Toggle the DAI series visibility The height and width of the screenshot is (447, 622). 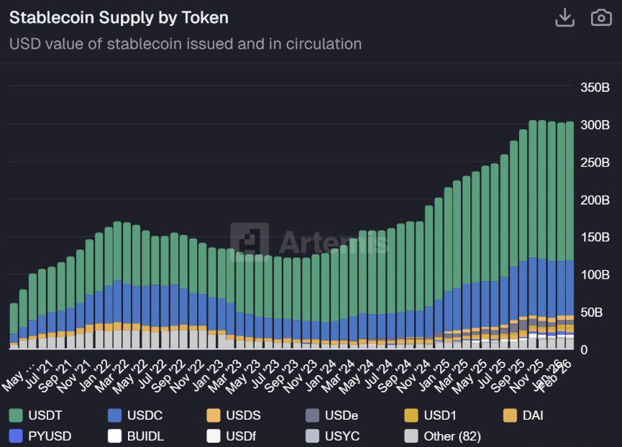point(531,415)
